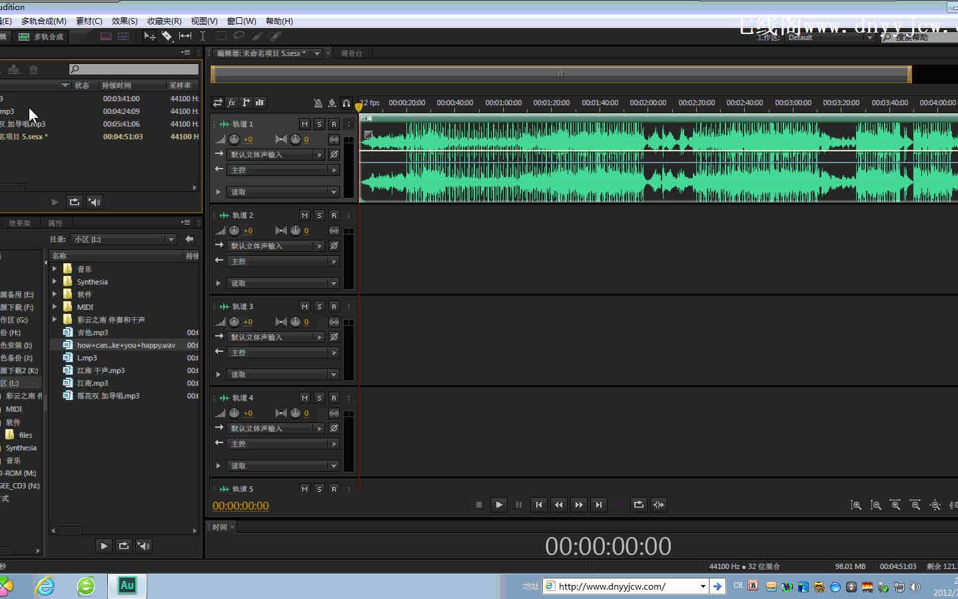Image resolution: width=958 pixels, height=599 pixels.
Task: Open the 目录 drive dropdown
Action: tap(125, 239)
